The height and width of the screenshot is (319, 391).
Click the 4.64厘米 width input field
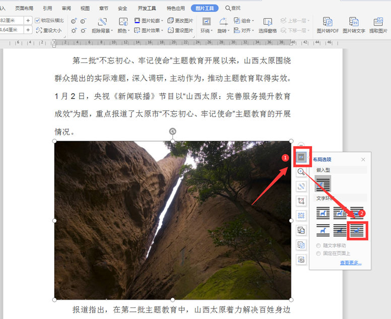tap(12, 30)
